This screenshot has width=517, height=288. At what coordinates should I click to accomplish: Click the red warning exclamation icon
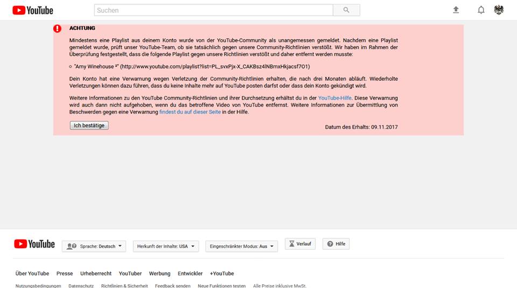pos(58,29)
